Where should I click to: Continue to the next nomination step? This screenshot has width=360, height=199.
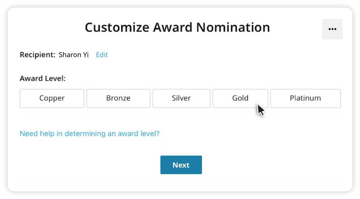[x=181, y=165]
